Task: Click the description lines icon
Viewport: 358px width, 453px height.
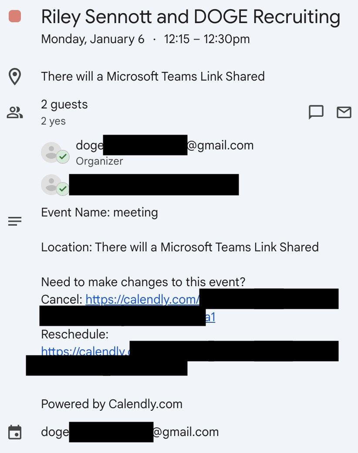Action: click(15, 221)
